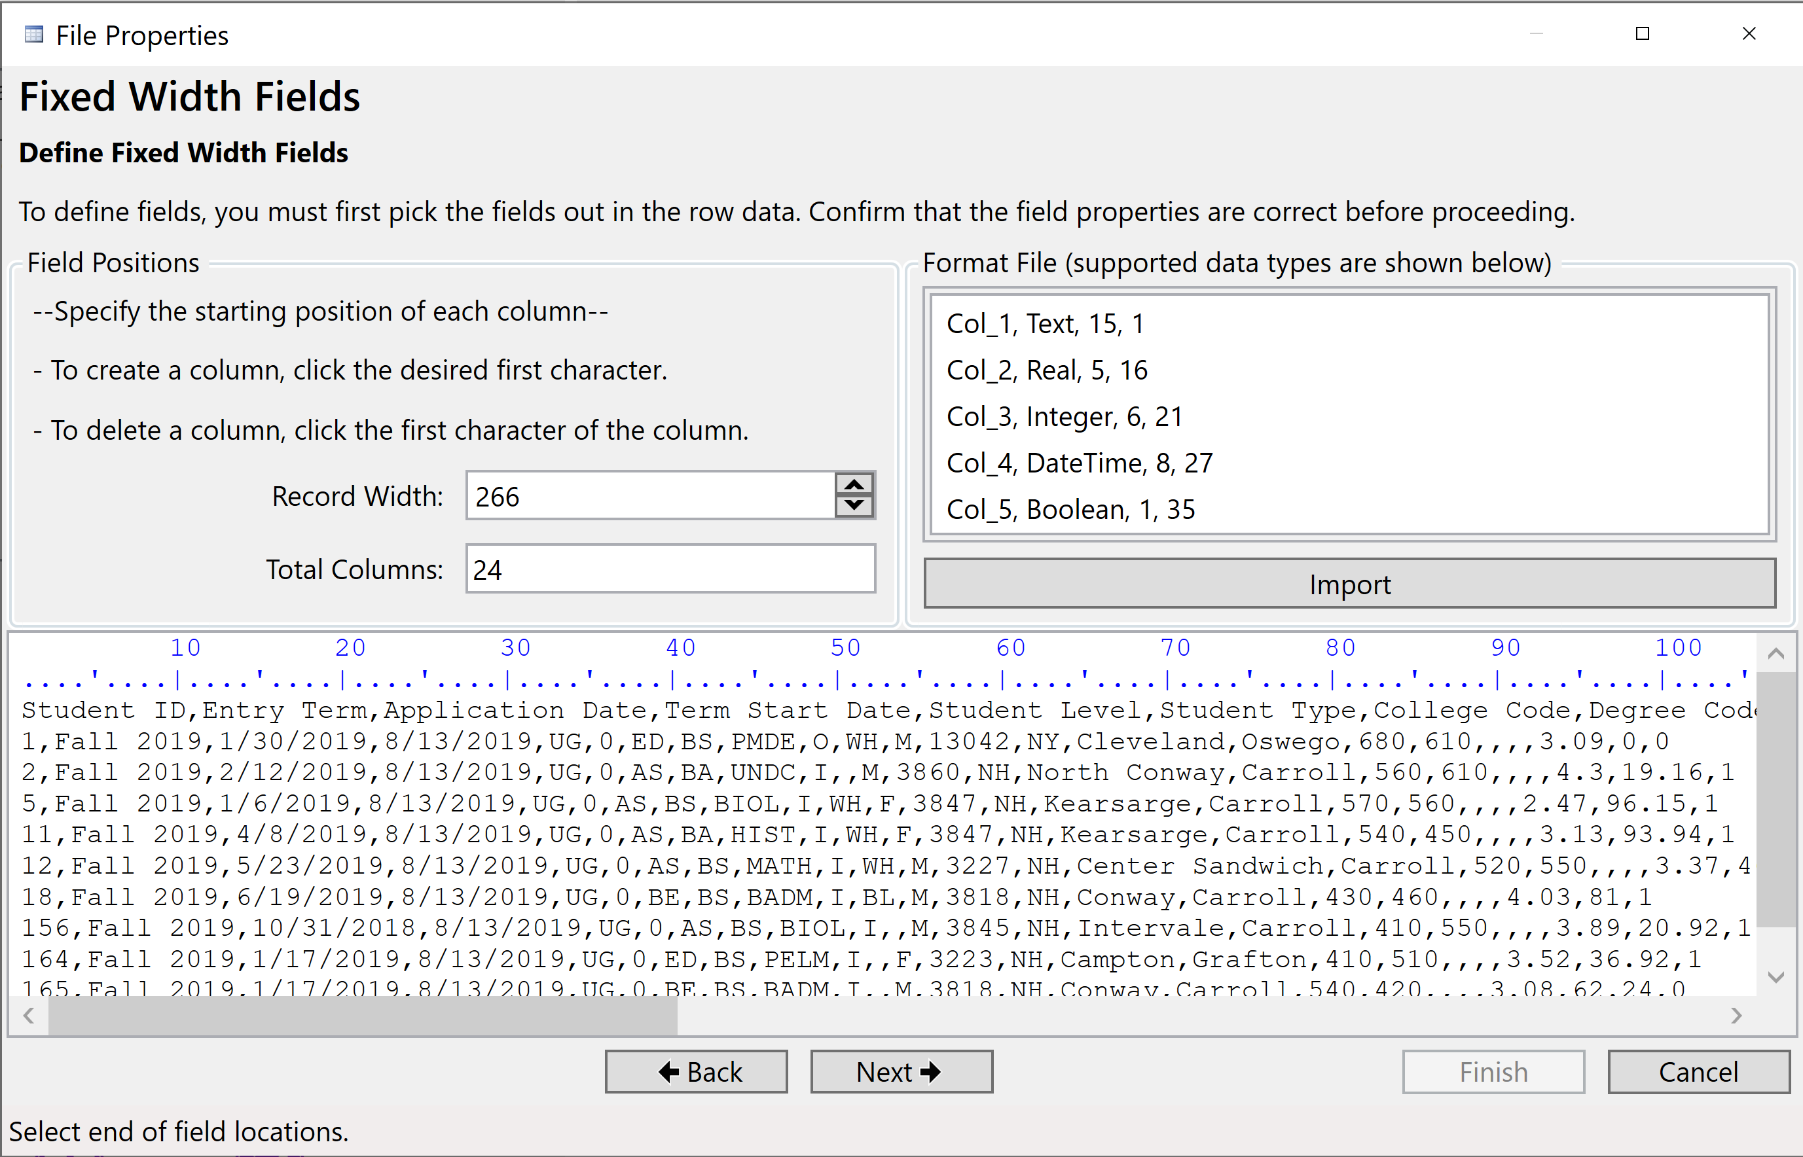This screenshot has height=1157, width=1803.
Task: Maximize the File Properties window
Action: (x=1642, y=34)
